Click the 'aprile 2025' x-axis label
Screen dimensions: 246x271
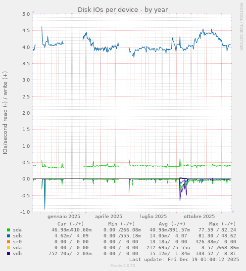tap(108, 217)
